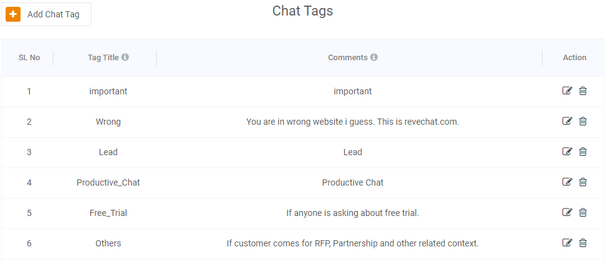Image resolution: width=606 pixels, height=265 pixels.
Task: Edit the Others tag
Action: coord(567,243)
